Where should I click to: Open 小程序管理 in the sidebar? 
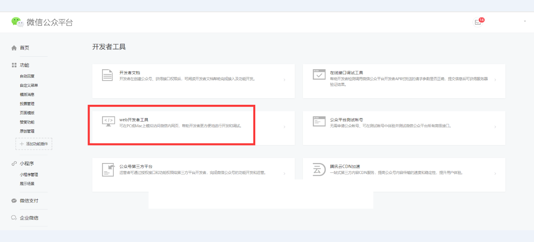pyautogui.click(x=29, y=175)
